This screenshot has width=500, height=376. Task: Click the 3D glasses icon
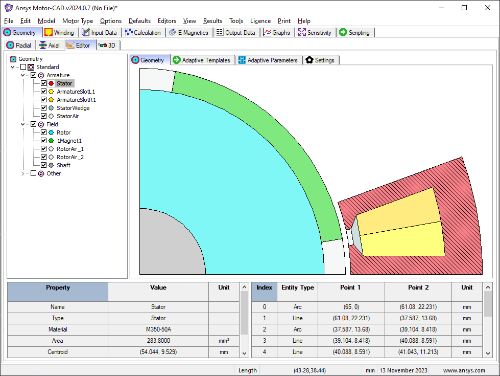[103, 46]
